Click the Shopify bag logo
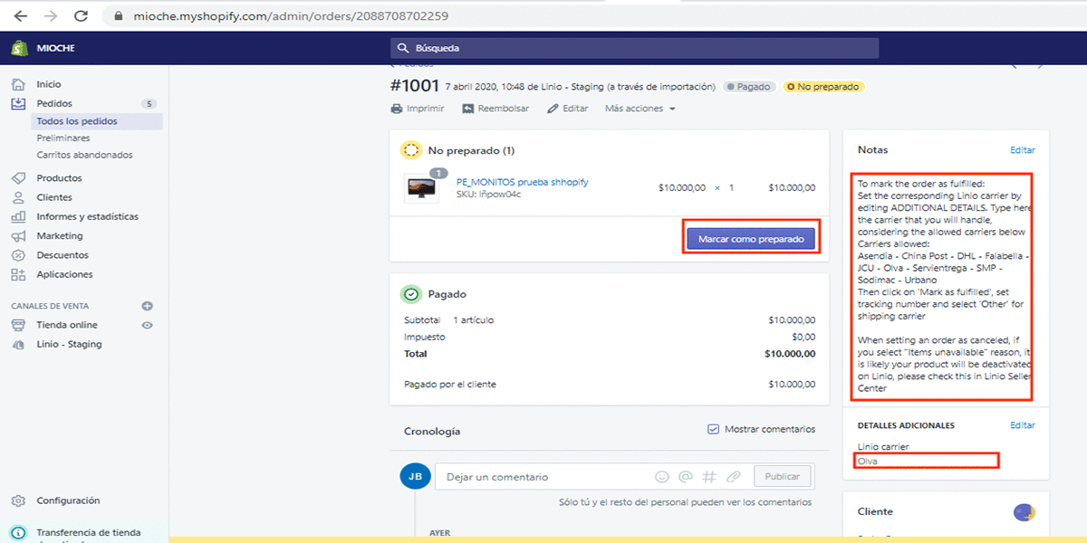Image resolution: width=1087 pixels, height=543 pixels. (17, 47)
